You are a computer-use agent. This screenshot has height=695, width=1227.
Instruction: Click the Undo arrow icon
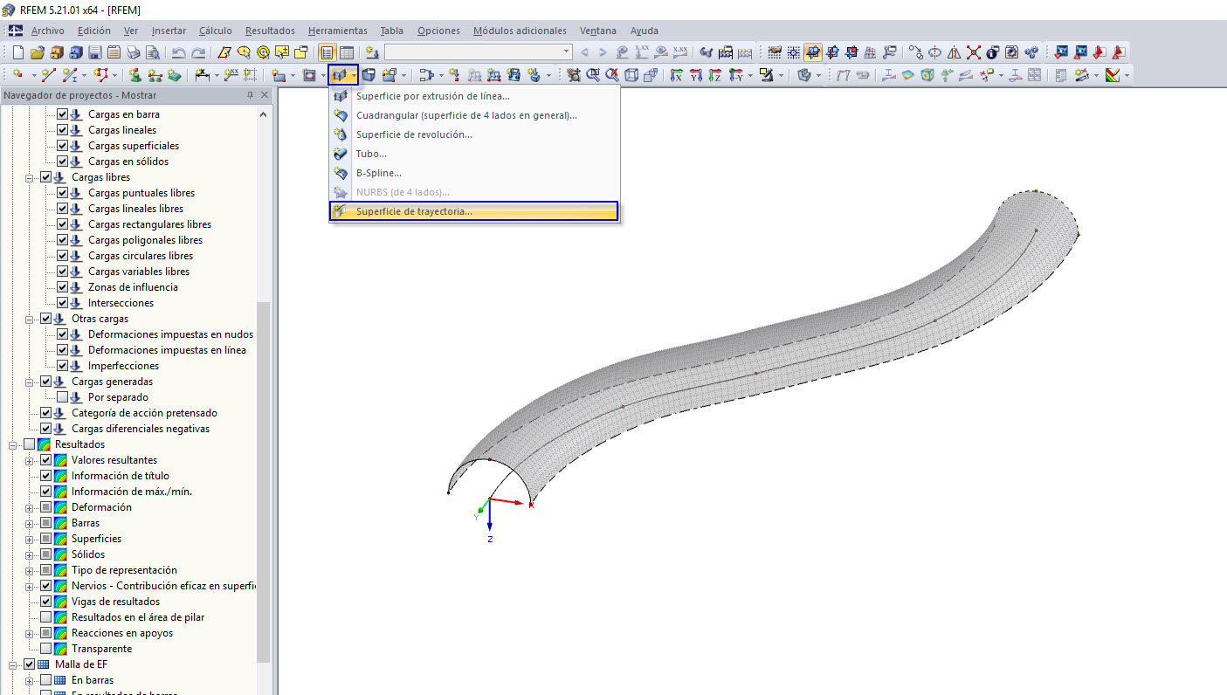tap(179, 52)
